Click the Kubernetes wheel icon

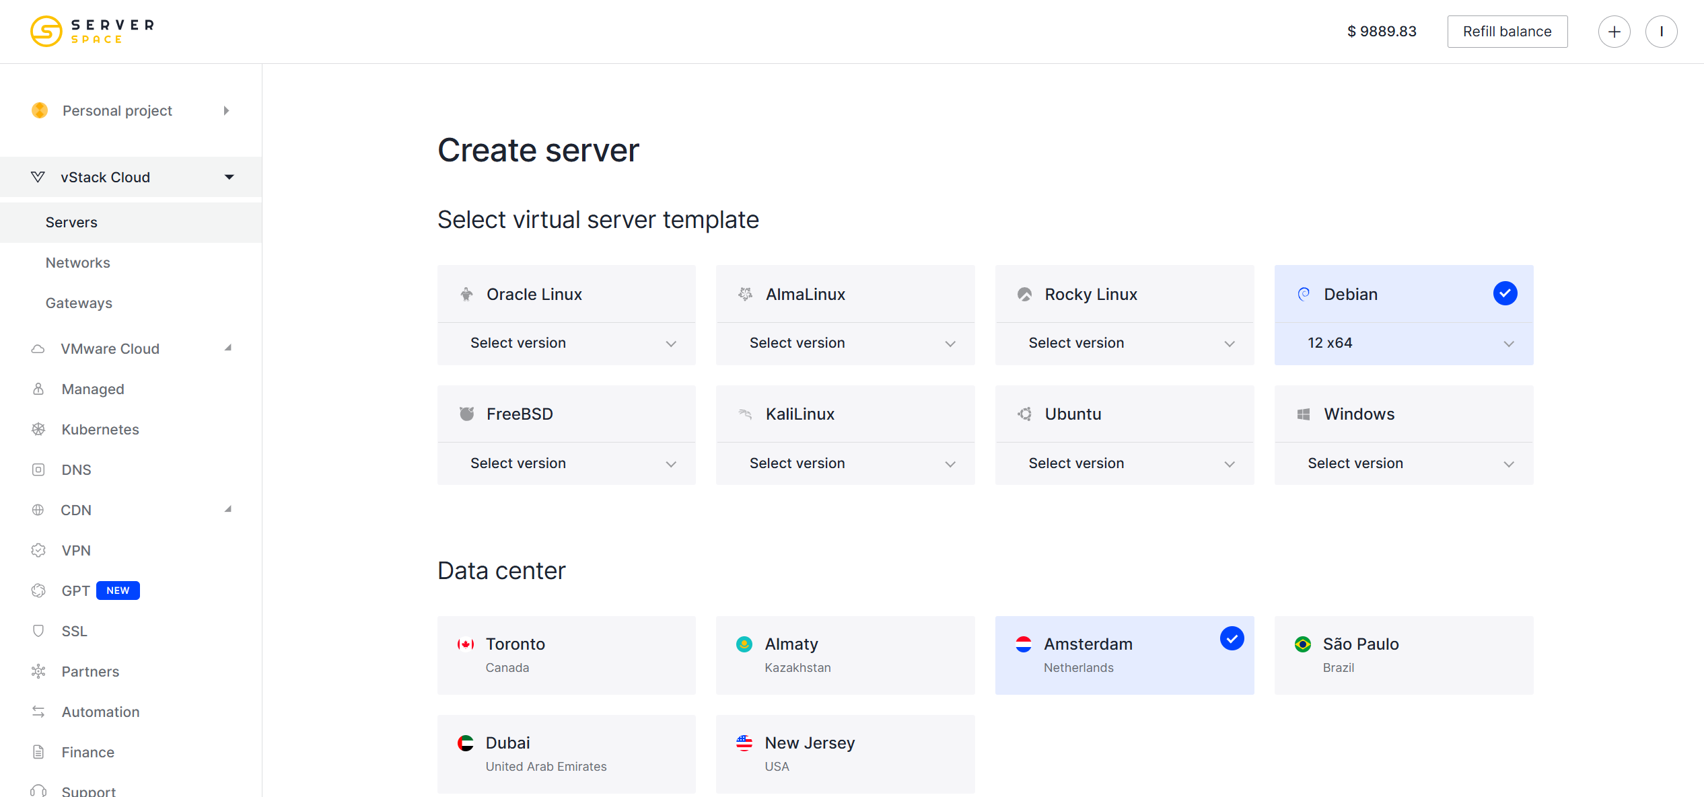point(38,429)
